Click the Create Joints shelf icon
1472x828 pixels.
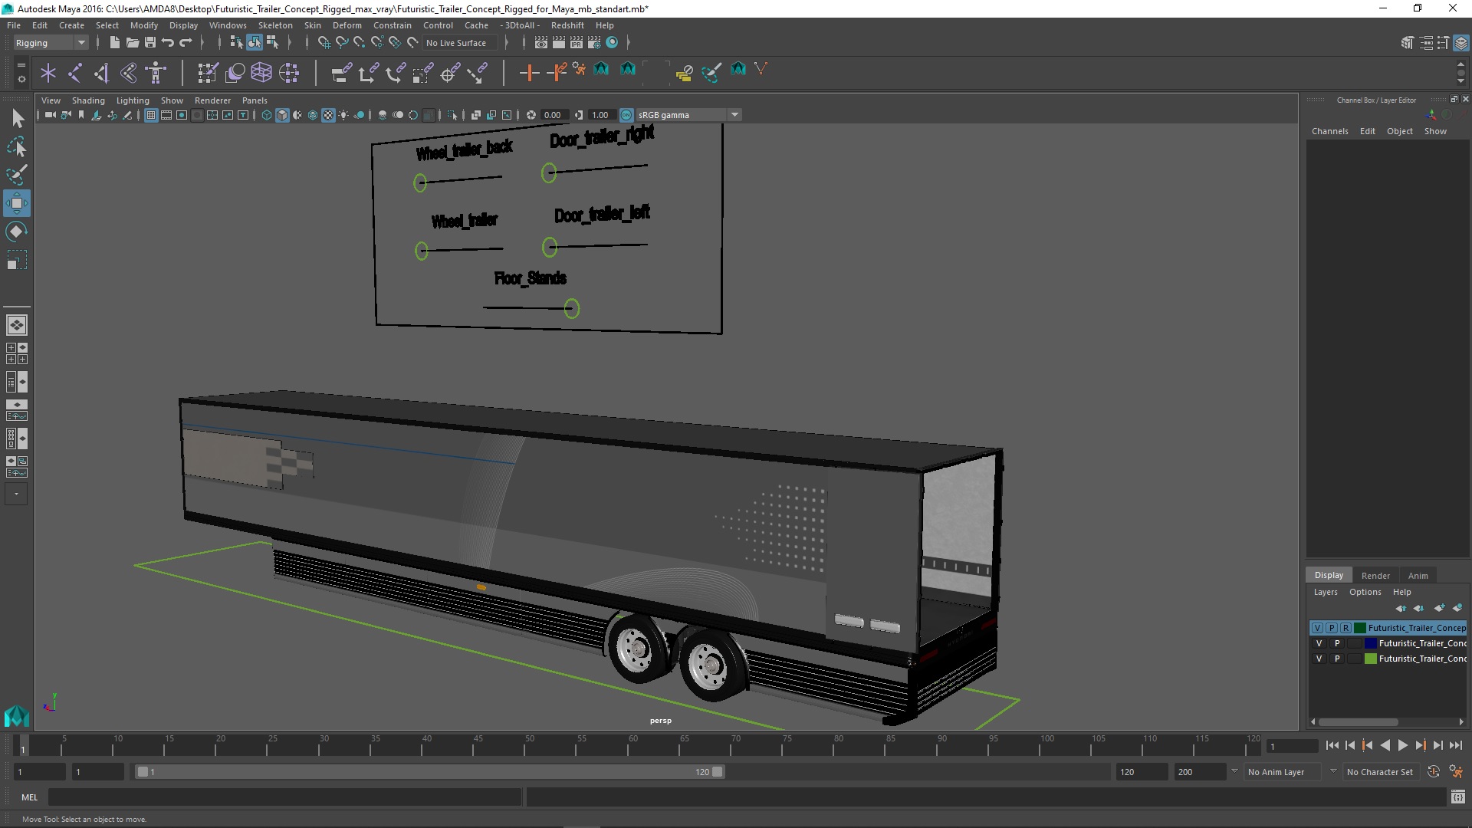pyautogui.click(x=74, y=73)
